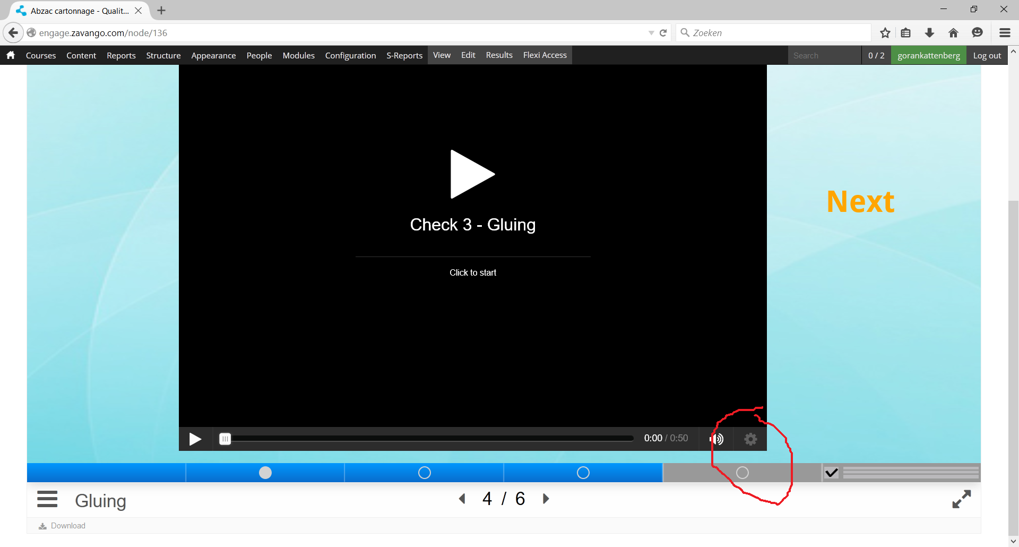Select the summary checkmark slide segment
The image size is (1019, 547).
point(901,473)
